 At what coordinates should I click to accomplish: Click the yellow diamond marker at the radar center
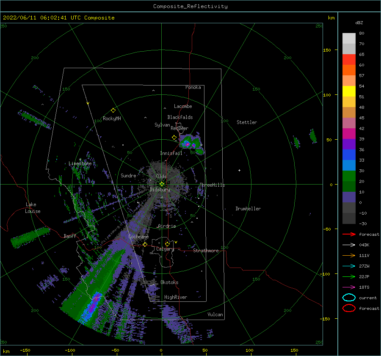[x=162, y=184]
